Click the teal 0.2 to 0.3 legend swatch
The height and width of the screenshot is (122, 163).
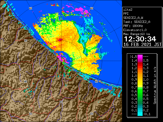pyautogui.click(x=140, y=106)
